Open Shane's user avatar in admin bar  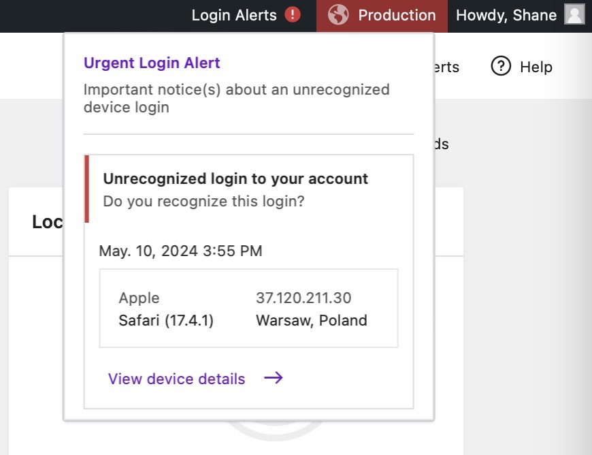(574, 14)
